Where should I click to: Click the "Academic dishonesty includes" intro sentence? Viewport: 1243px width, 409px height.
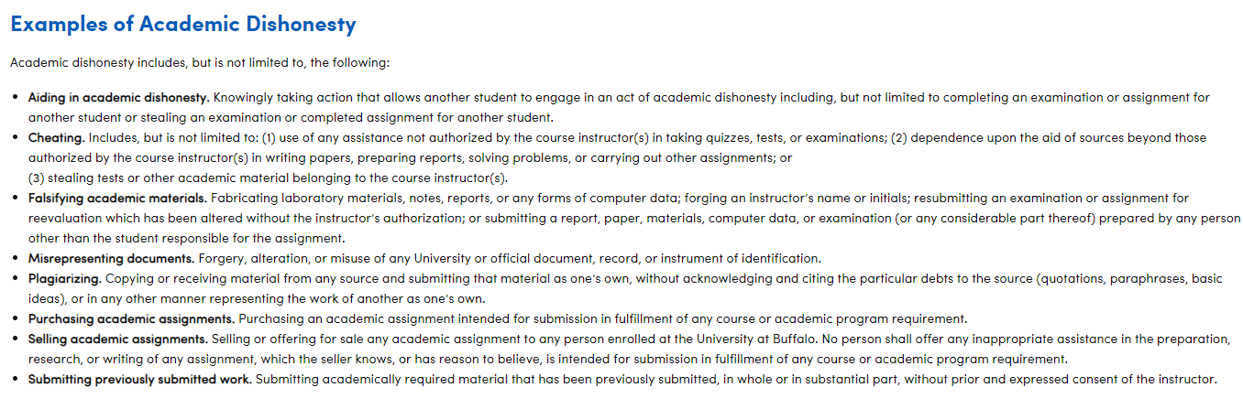point(200,63)
